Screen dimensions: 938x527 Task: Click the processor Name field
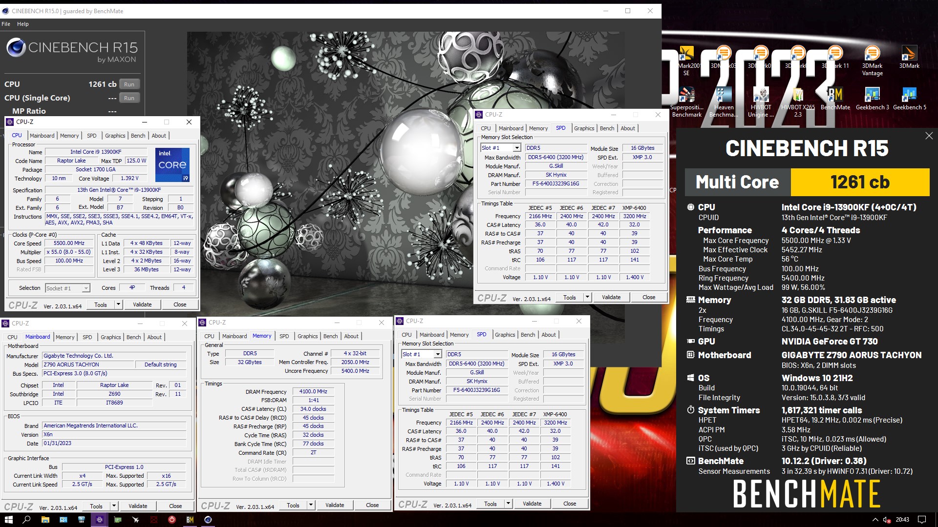[x=96, y=152]
